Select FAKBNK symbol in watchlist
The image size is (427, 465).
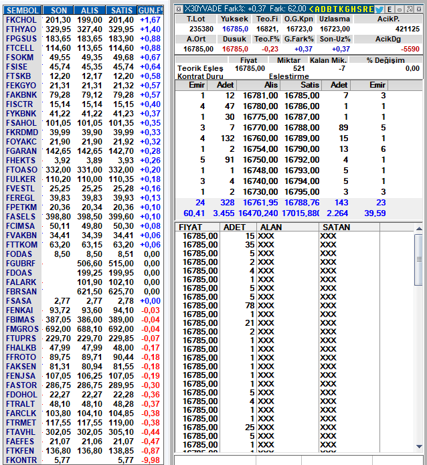tap(21, 95)
